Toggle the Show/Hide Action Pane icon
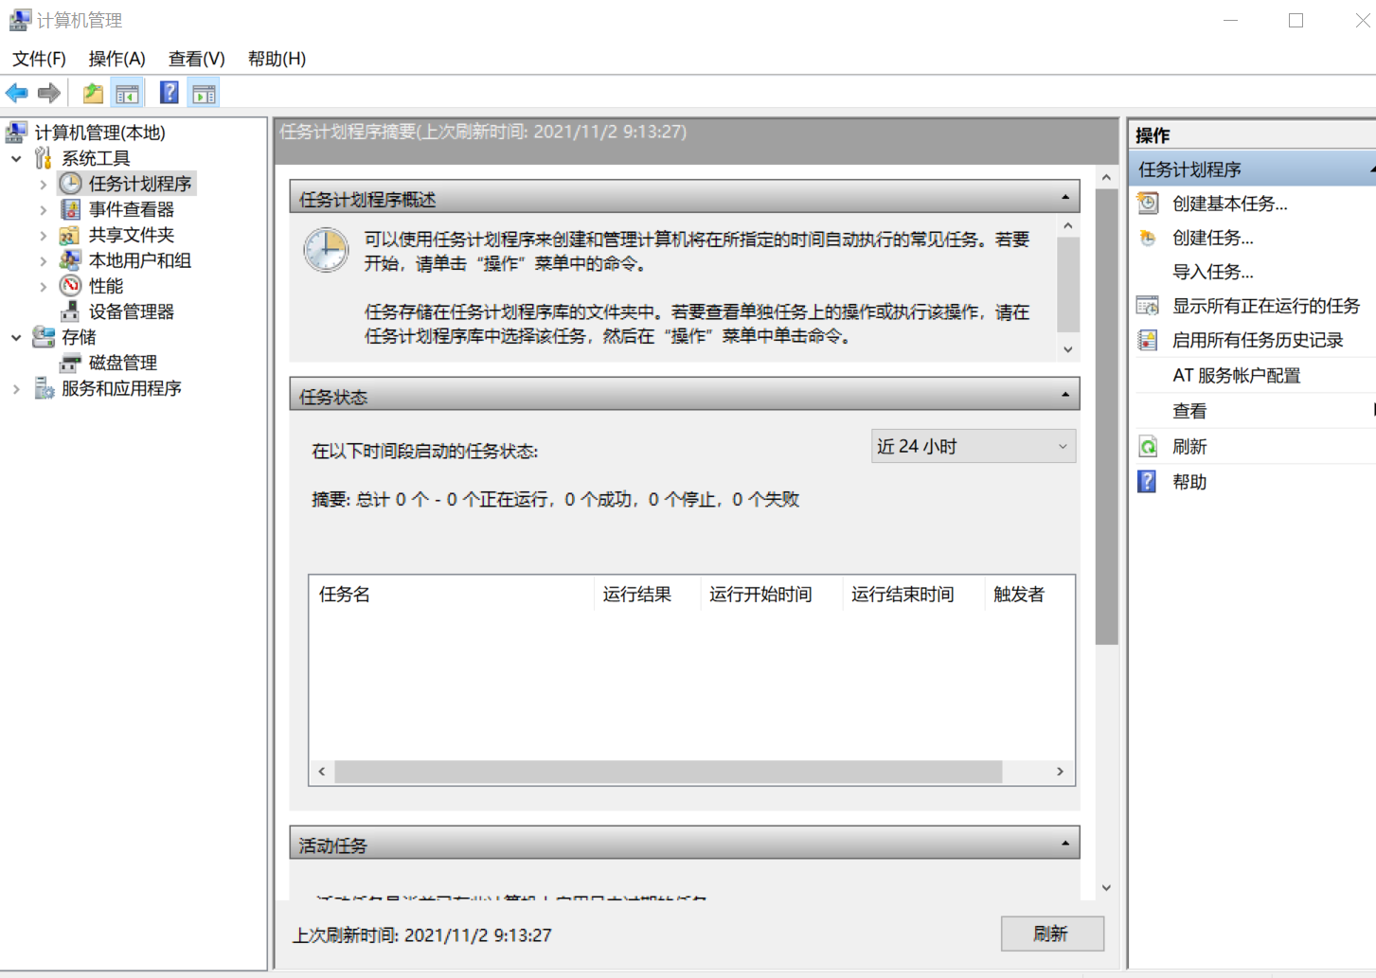Image resolution: width=1376 pixels, height=978 pixels. [204, 93]
